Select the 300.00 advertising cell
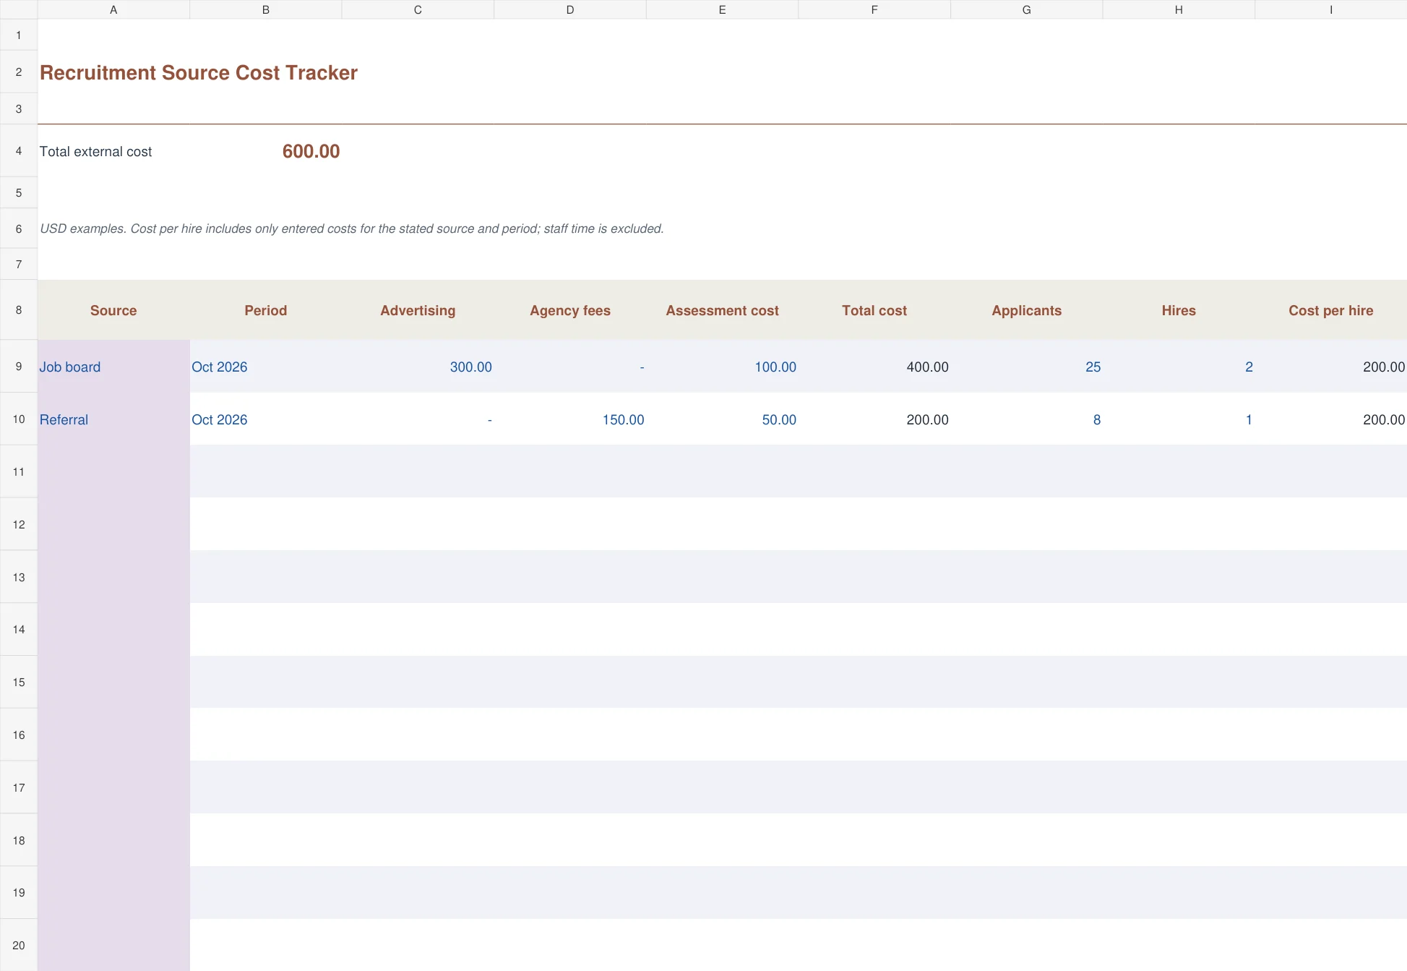Screen dimensions: 1407x971 [x=418, y=367]
